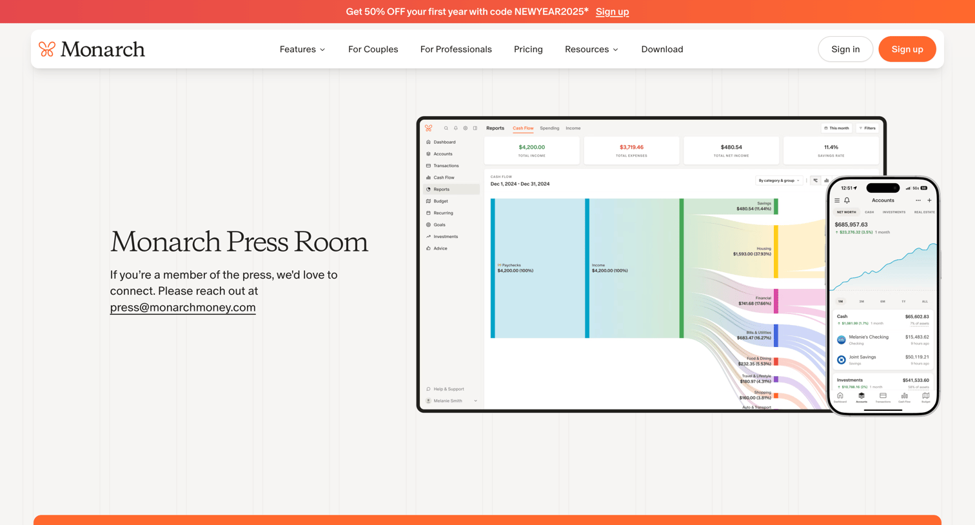Click the plus icon on the phone mockup

tap(929, 201)
